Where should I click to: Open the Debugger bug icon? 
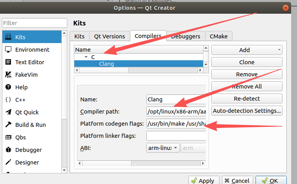(8, 150)
